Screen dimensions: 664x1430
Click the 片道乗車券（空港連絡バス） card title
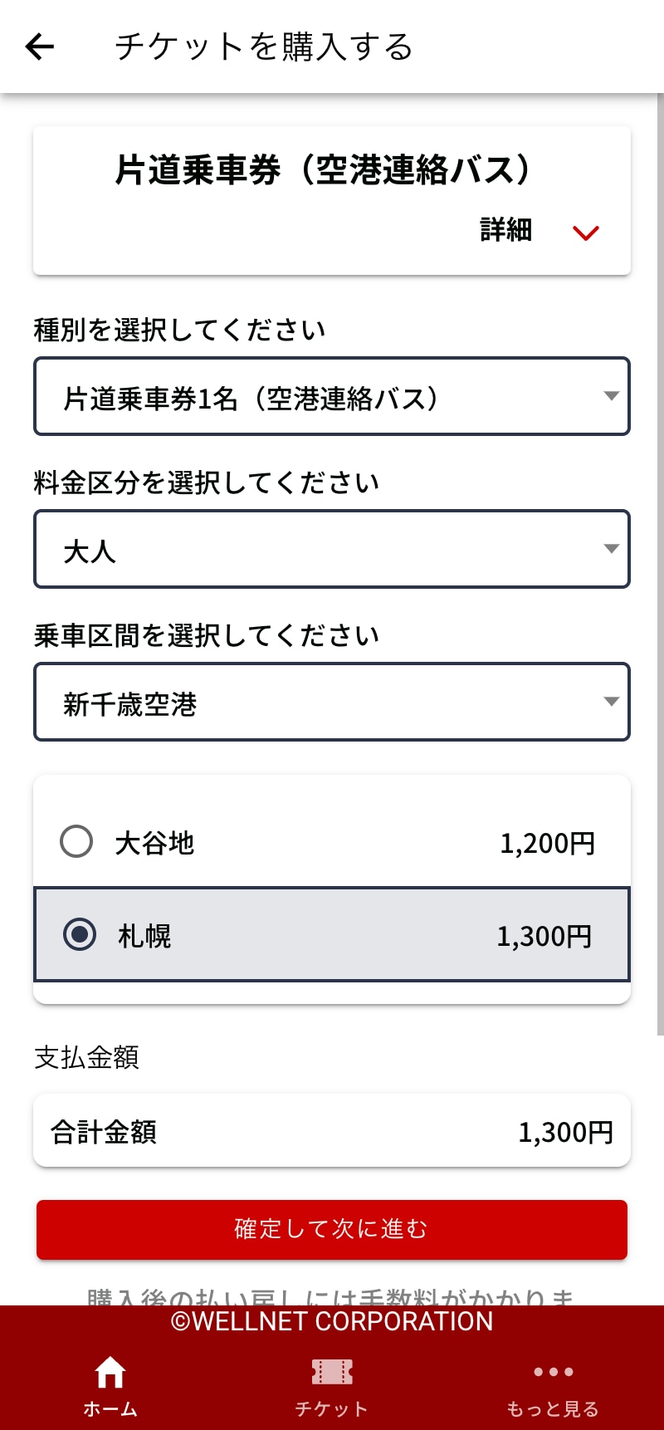[322, 170]
